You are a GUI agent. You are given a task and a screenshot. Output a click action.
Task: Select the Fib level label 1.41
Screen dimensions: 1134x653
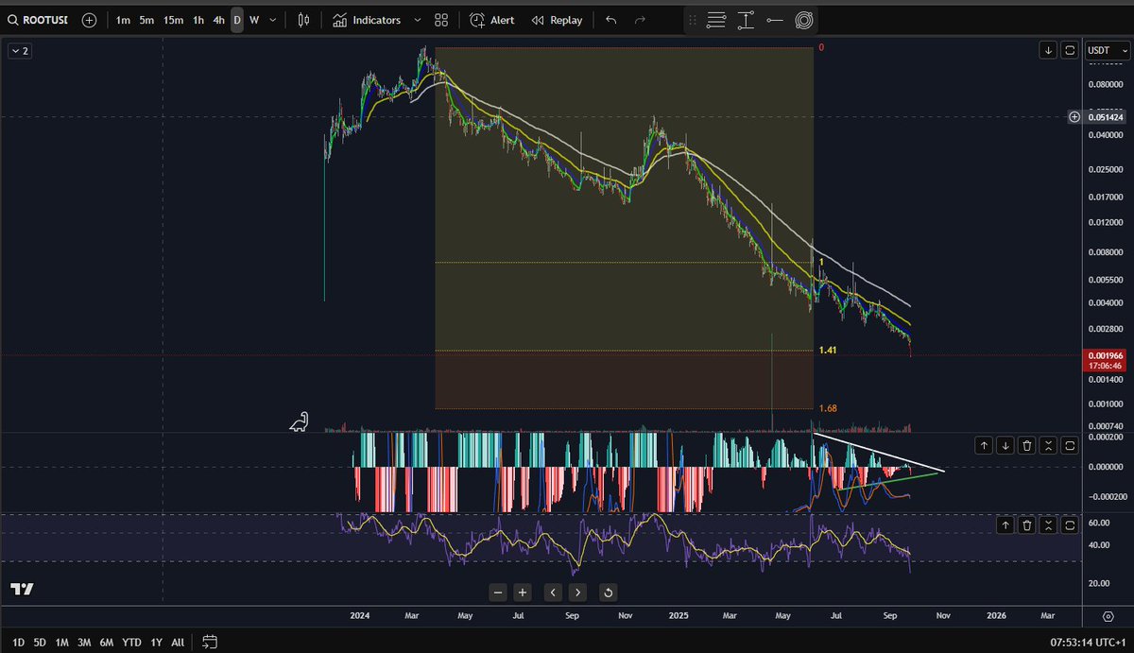pyautogui.click(x=828, y=350)
